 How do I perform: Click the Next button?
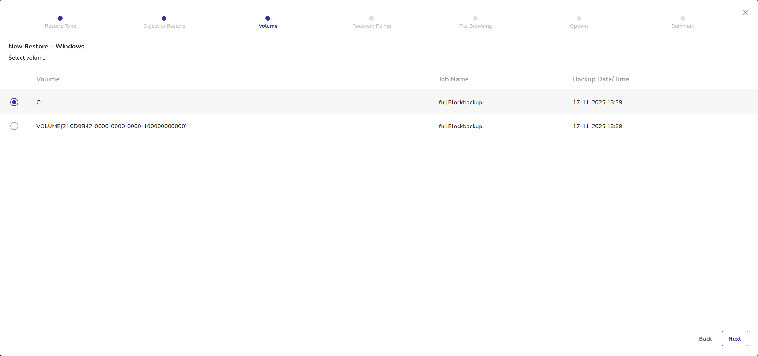[734, 339]
